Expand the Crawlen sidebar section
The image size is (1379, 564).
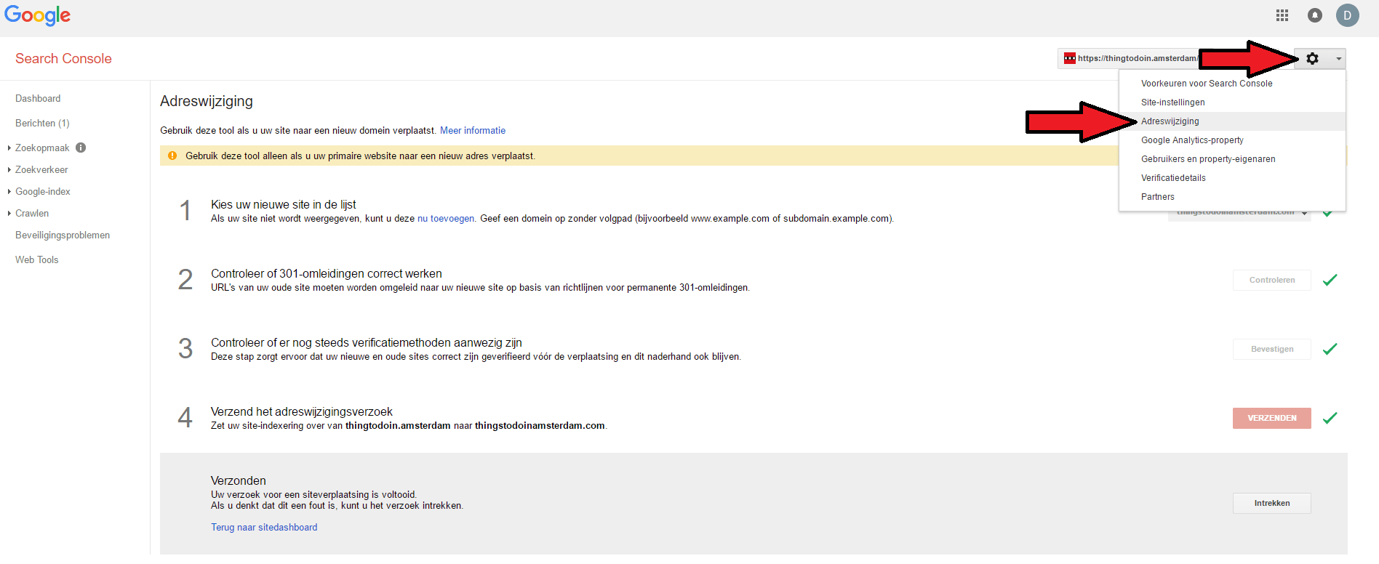(31, 213)
